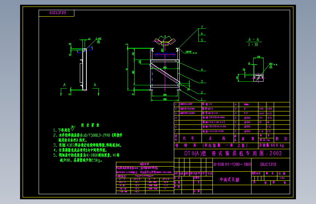316x204 pixels.
Task: Click the requirement line containing 'HL=1800'
Action: coord(86,155)
